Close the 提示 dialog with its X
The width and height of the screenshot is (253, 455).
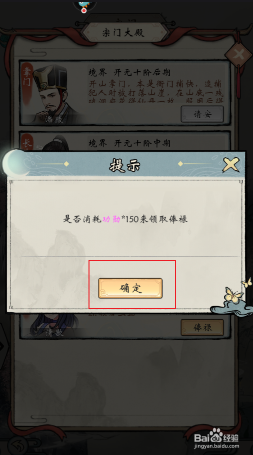(x=231, y=164)
